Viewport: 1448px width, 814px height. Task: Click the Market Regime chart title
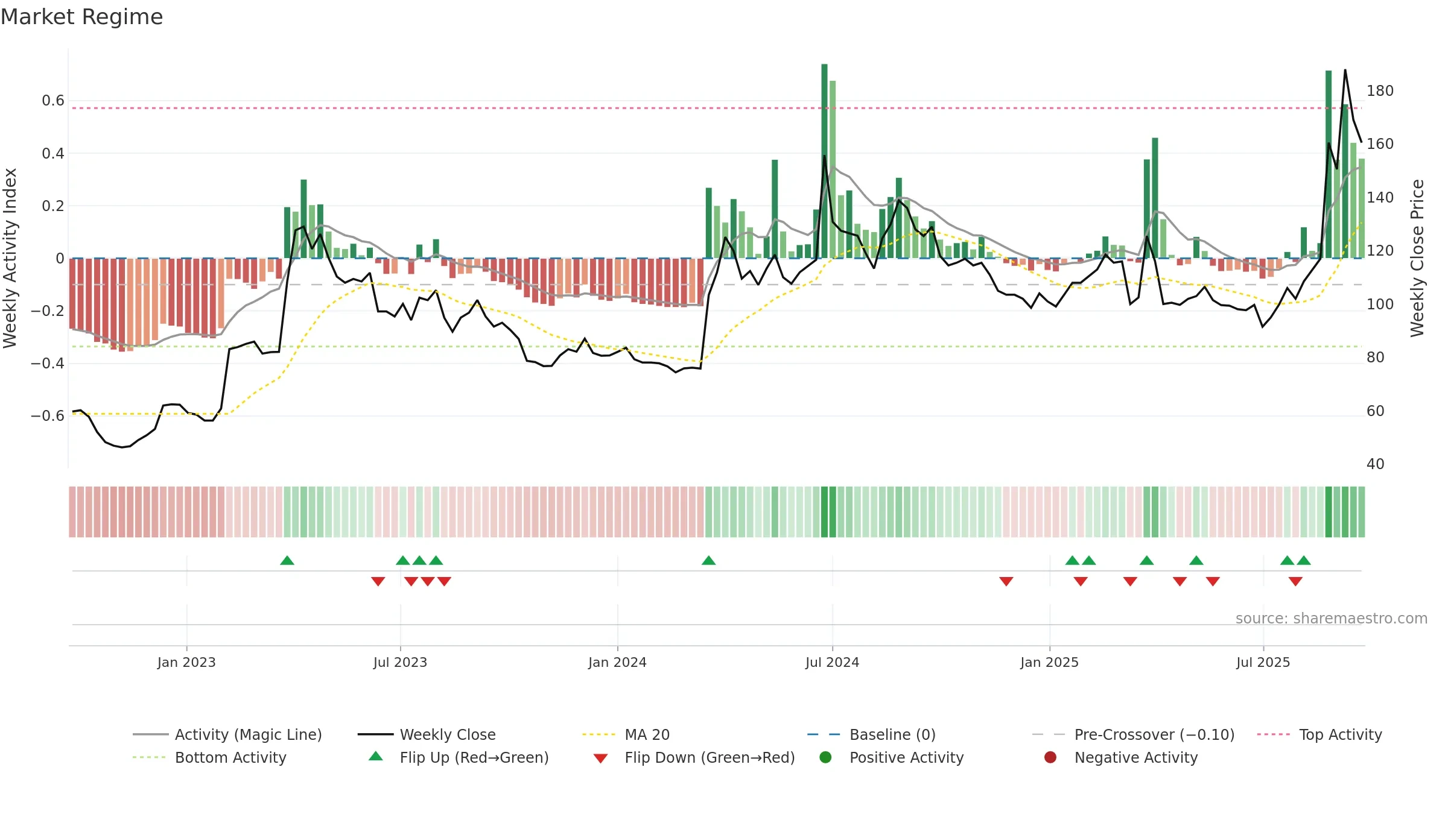81,17
